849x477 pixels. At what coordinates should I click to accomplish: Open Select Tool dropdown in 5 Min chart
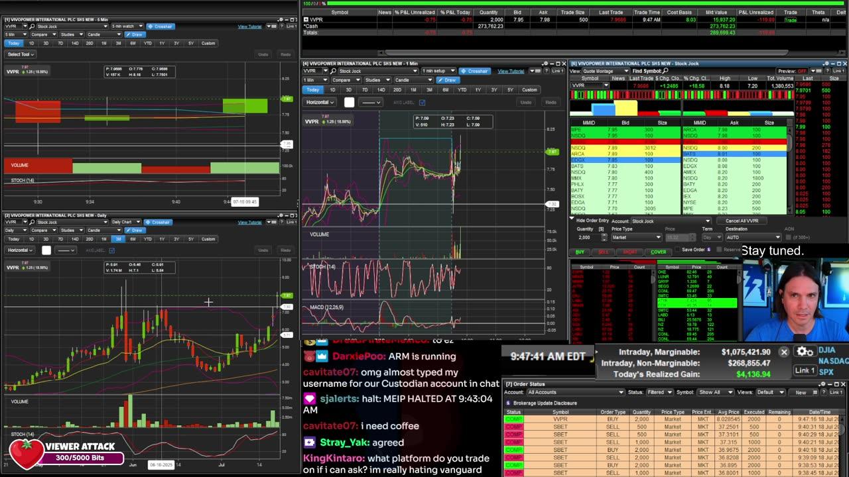pyautogui.click(x=19, y=54)
